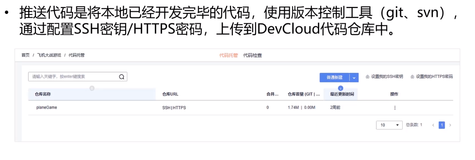The image size is (475, 160).
Task: Open the planeGame repository
Action: coord(47,108)
